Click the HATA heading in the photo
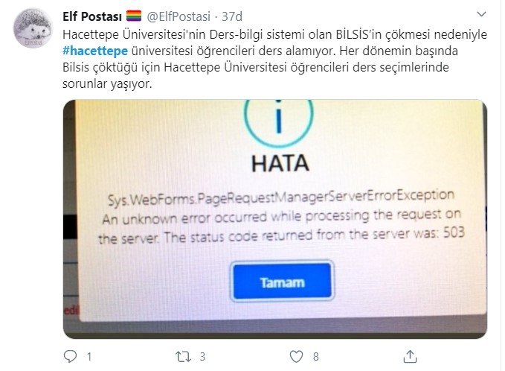This screenshot has width=505, height=371. [280, 163]
